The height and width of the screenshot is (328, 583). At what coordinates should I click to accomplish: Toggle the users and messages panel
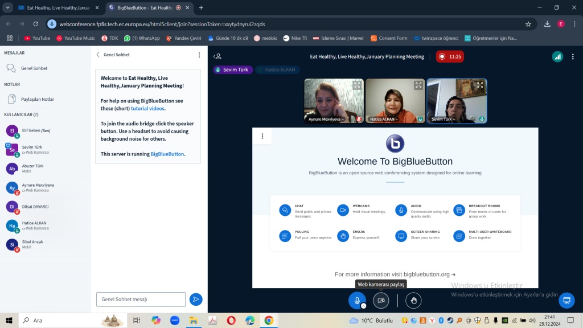pos(217,56)
